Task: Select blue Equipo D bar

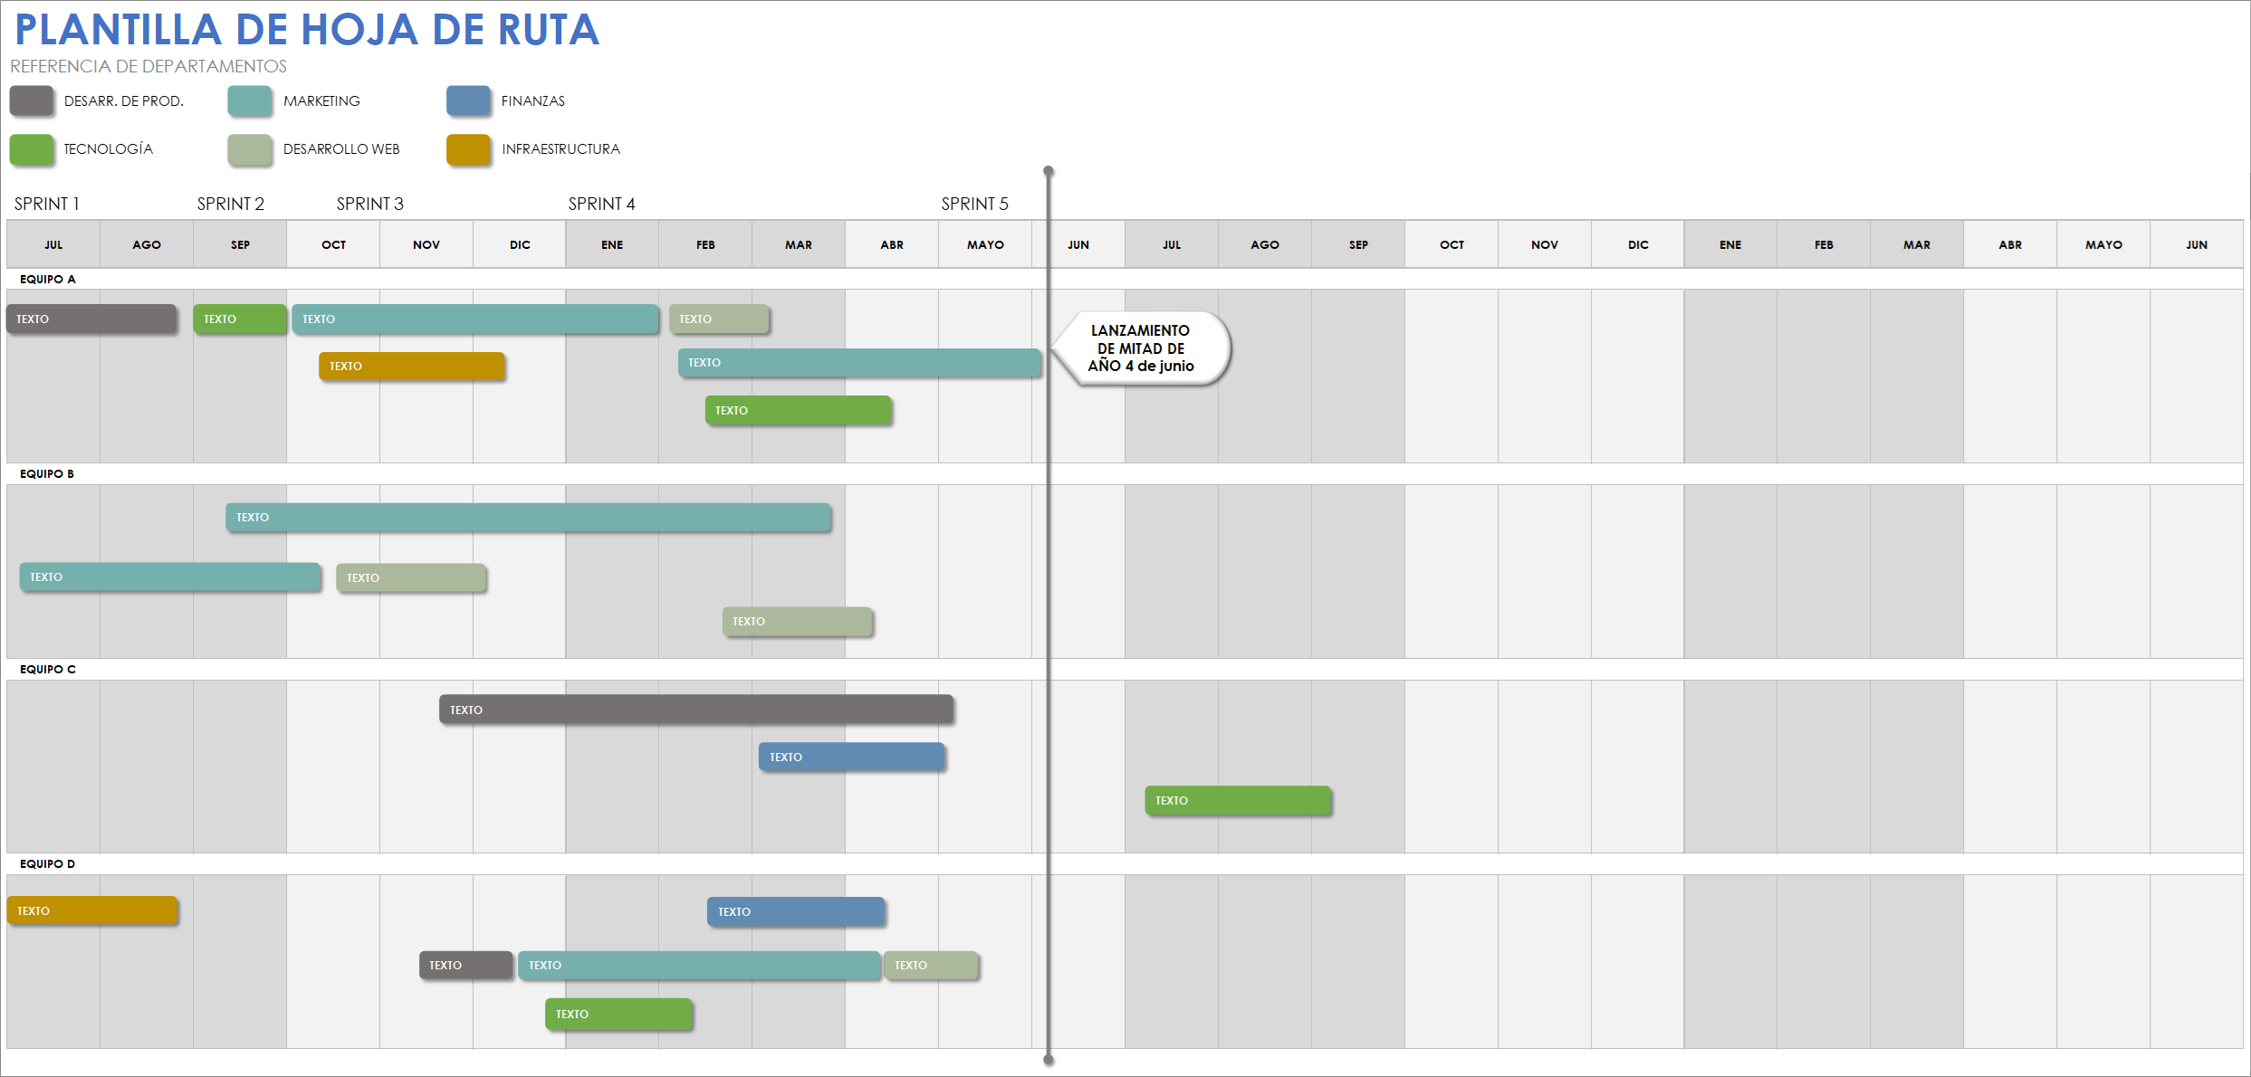Action: pyautogui.click(x=796, y=911)
